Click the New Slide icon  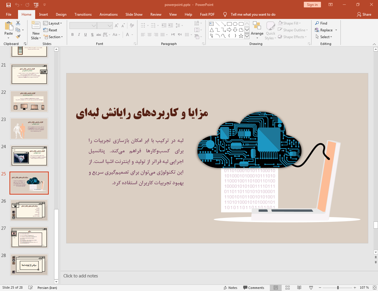coord(36,26)
